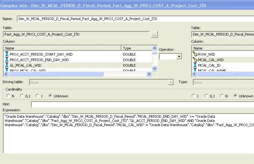The width and height of the screenshot is (254, 164).
Task: Click left arrow of right column list horizontal scrollbar
Action: coord(194,74)
